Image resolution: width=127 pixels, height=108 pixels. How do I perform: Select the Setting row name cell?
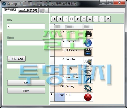click(x=74, y=88)
